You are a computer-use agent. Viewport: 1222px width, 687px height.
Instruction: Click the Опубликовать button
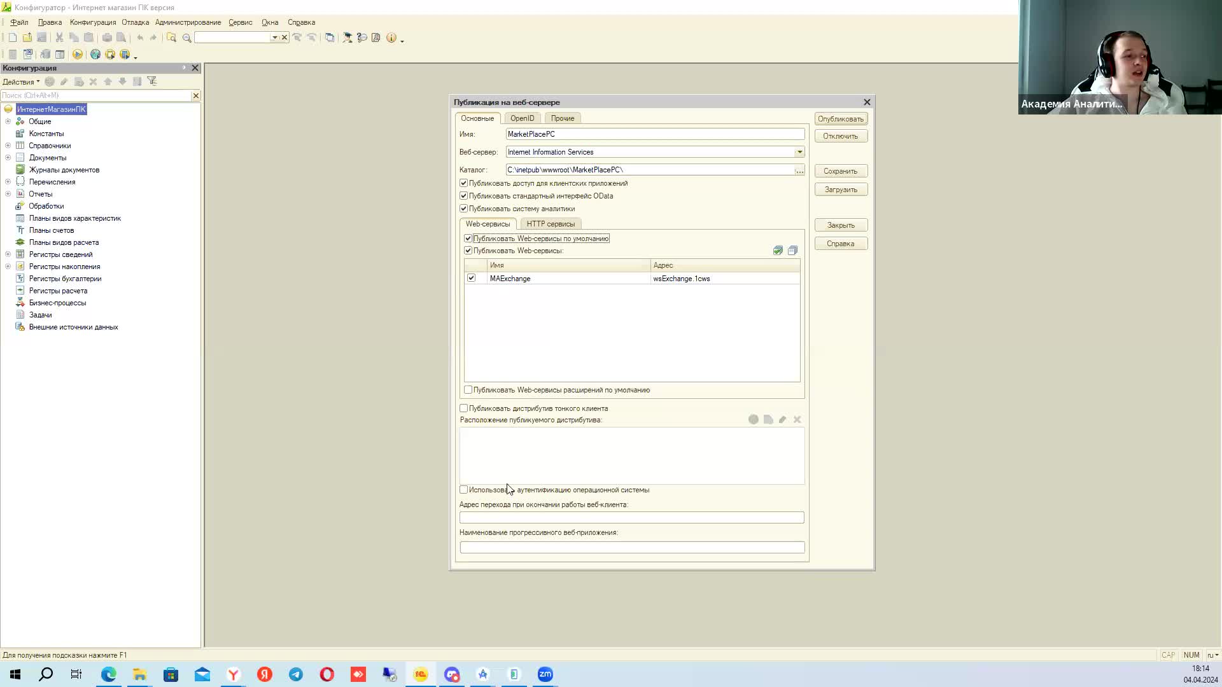coord(841,119)
